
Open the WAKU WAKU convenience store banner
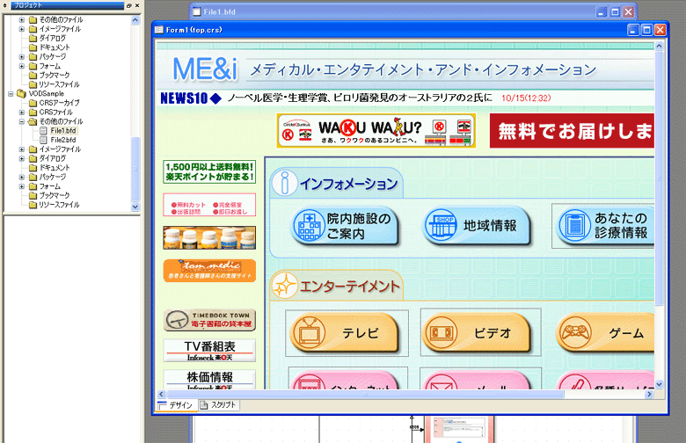376,131
